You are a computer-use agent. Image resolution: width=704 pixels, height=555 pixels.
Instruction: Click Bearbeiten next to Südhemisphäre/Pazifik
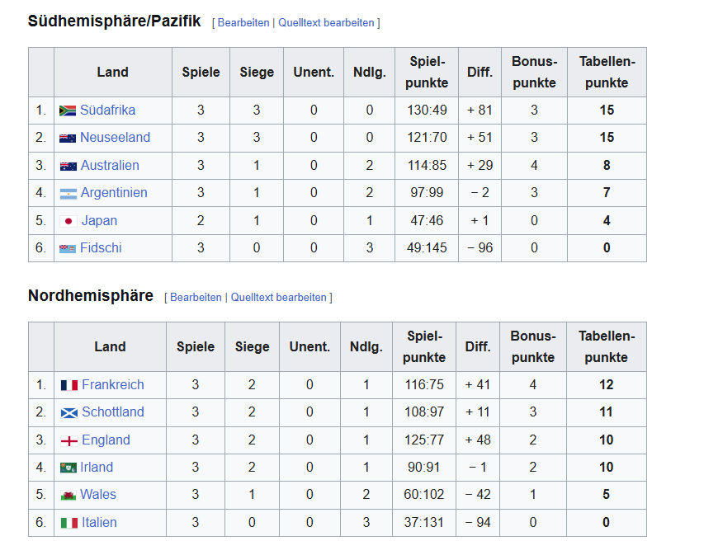pos(243,23)
